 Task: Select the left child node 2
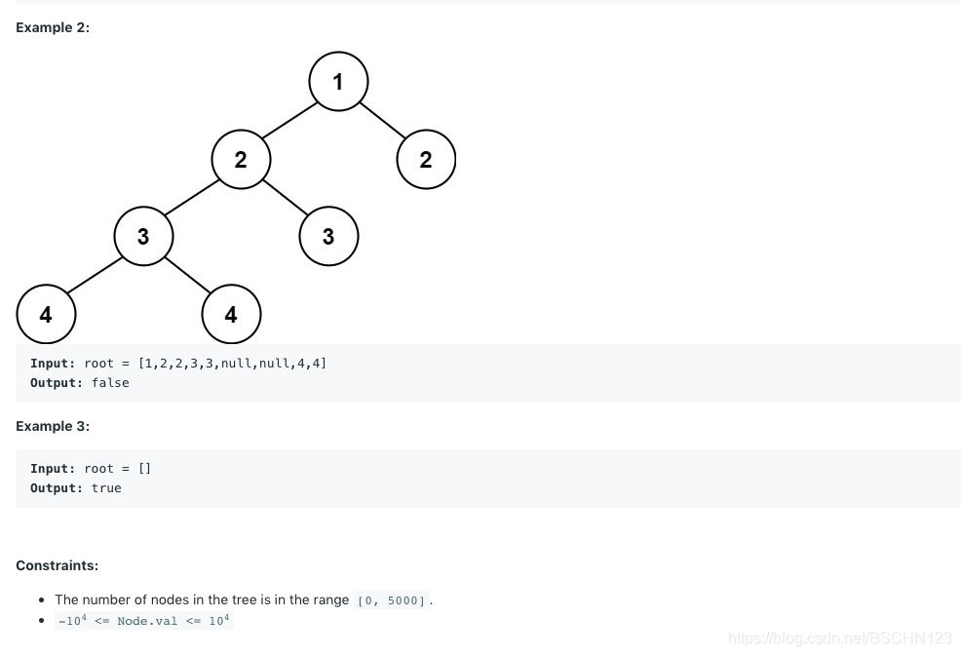pos(241,160)
